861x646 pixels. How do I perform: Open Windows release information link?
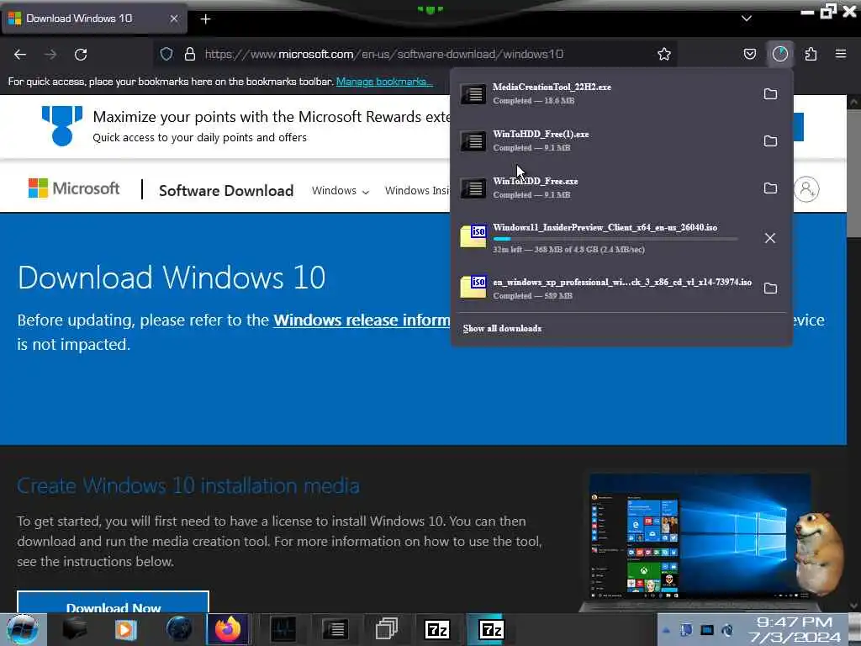pyautogui.click(x=362, y=320)
